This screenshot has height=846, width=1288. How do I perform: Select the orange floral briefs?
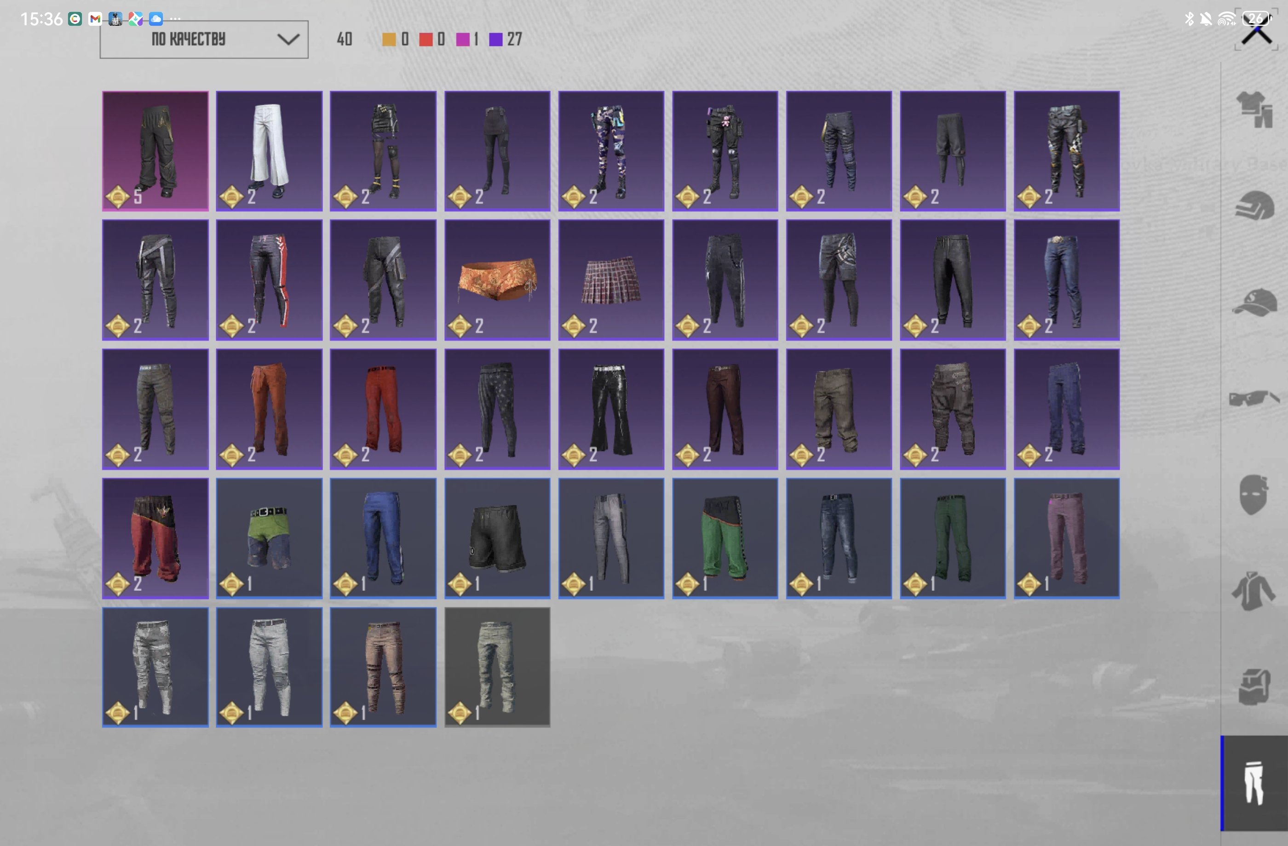click(497, 280)
